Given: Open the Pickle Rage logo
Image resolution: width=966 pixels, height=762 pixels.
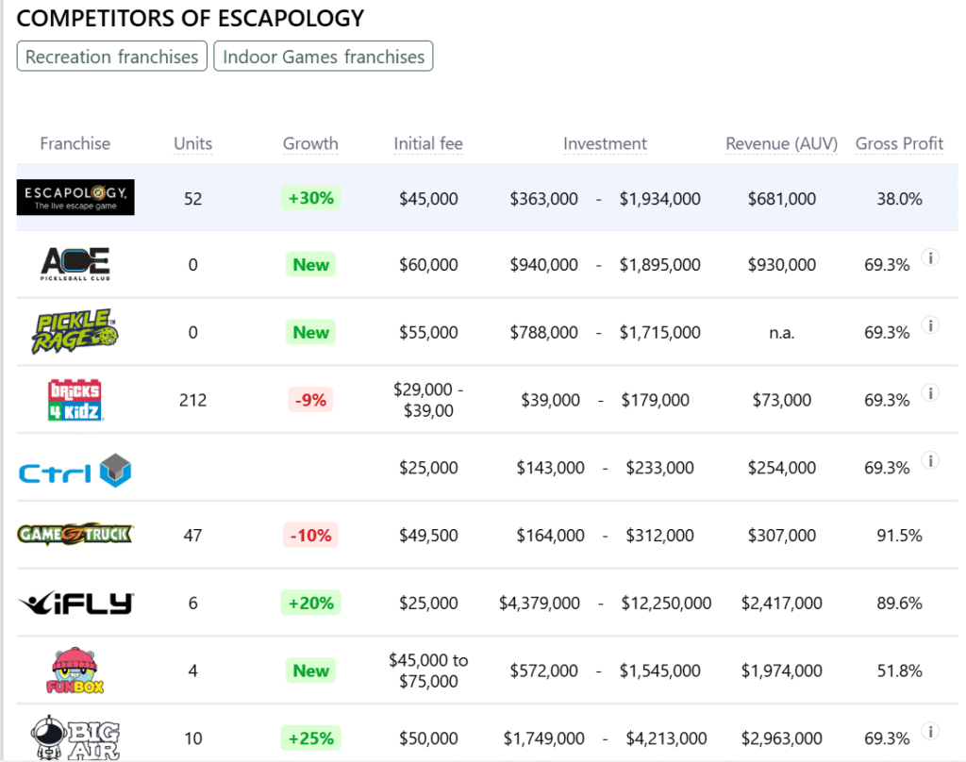Looking at the screenshot, I should (x=75, y=331).
